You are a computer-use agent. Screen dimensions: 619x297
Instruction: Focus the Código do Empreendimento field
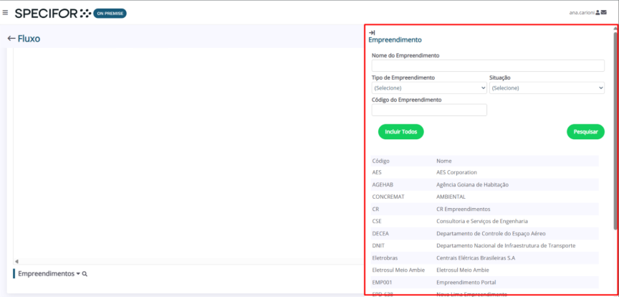coord(429,110)
